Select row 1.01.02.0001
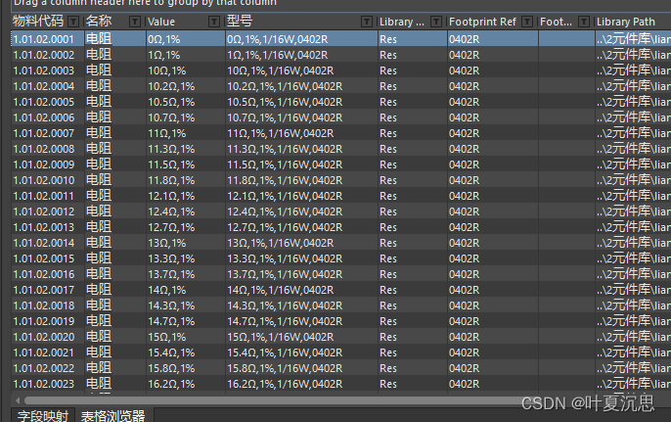671x422 pixels. coord(341,39)
